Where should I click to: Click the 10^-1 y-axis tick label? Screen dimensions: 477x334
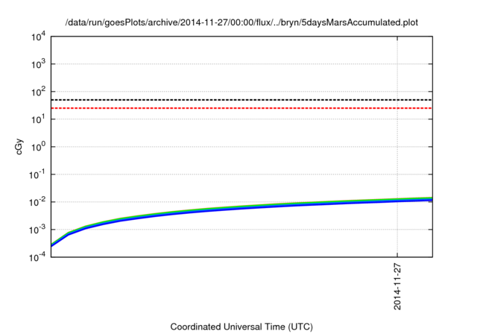tap(38, 174)
